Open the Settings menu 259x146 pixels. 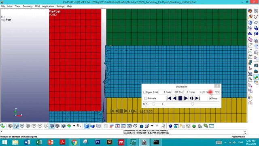pos(60,6)
